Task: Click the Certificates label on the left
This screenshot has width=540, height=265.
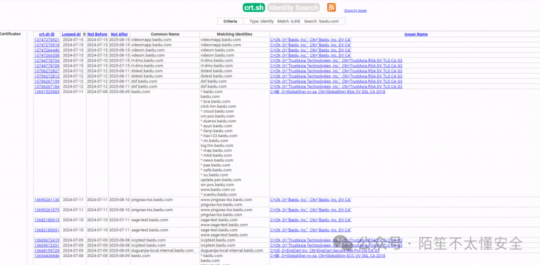Action: 10,34
